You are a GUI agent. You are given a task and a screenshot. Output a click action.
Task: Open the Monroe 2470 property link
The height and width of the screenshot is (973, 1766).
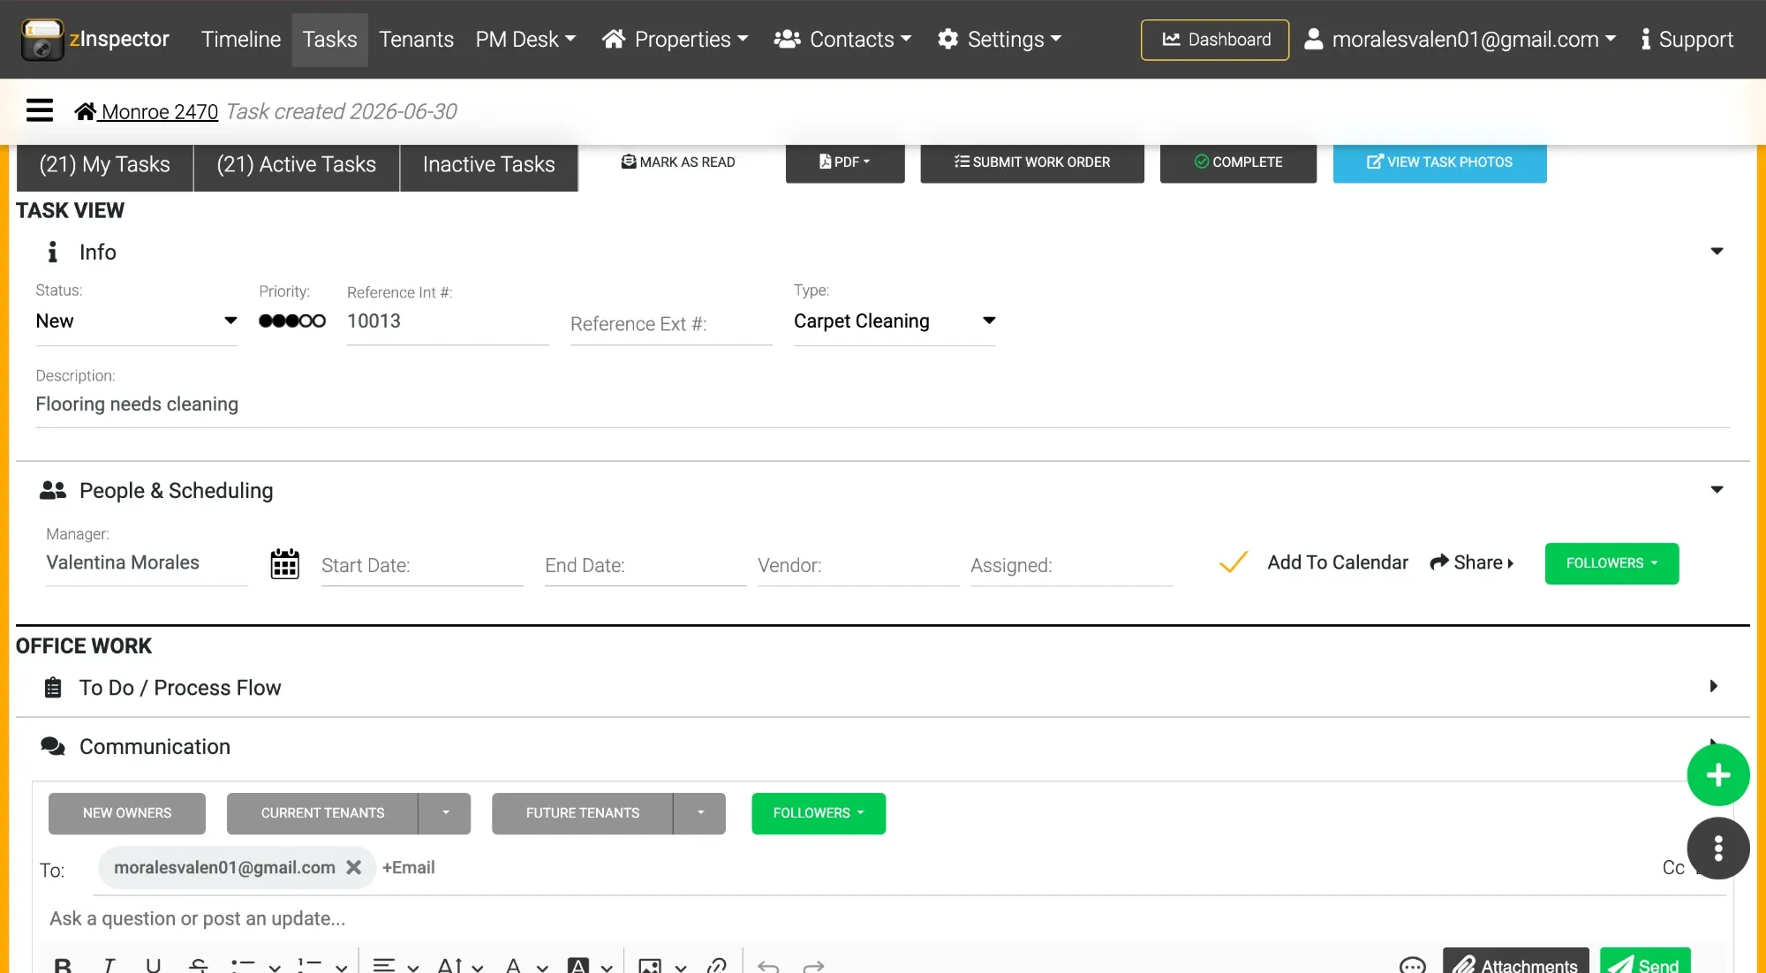pos(147,111)
